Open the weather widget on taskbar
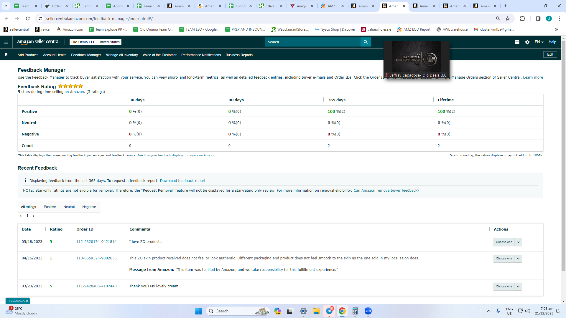 tap(22, 311)
